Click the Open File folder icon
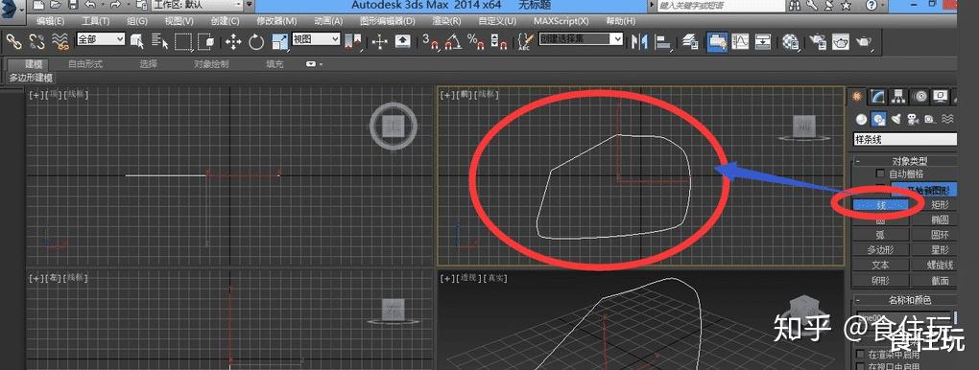This screenshot has width=979, height=370. (57, 5)
